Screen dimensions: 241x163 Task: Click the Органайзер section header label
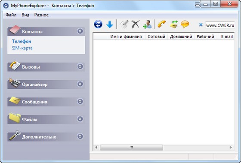[x=34, y=85]
